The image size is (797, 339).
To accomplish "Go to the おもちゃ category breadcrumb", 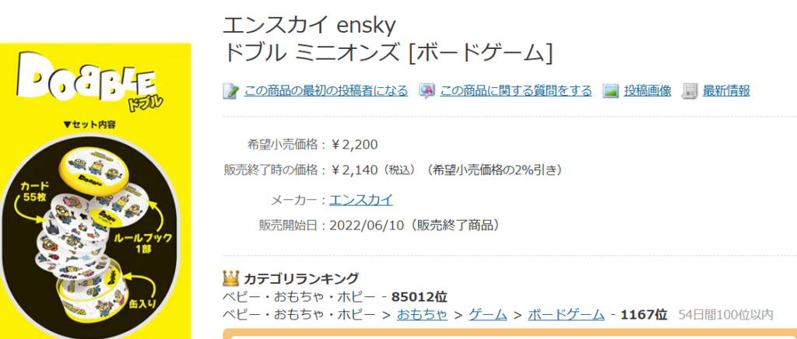I will click(x=422, y=315).
